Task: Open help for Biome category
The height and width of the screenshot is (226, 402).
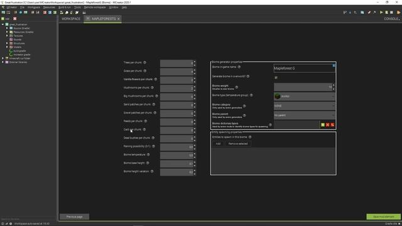Action: point(244,106)
